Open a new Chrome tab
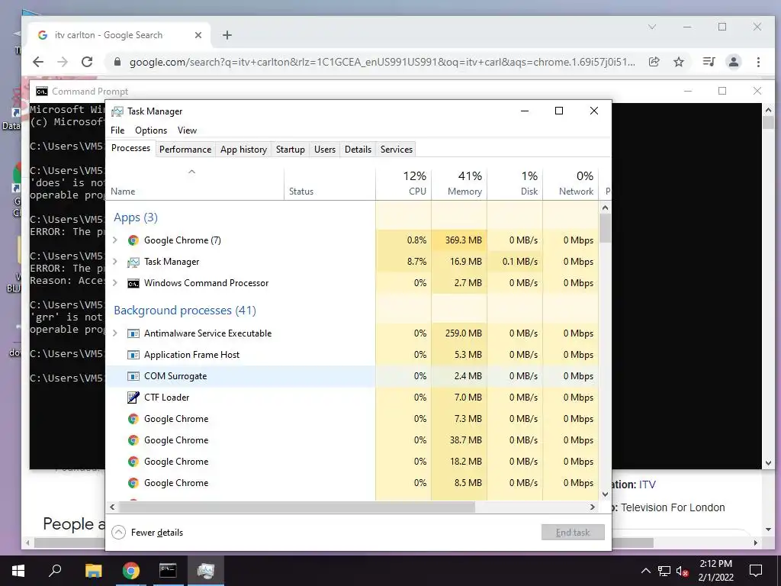This screenshot has height=586, width=781. [227, 35]
